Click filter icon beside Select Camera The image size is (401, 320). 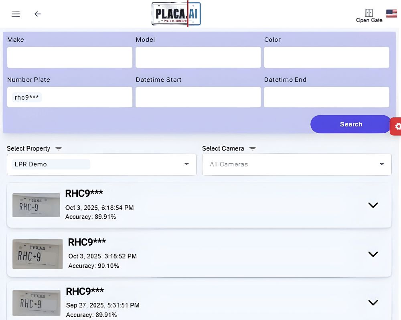point(252,149)
